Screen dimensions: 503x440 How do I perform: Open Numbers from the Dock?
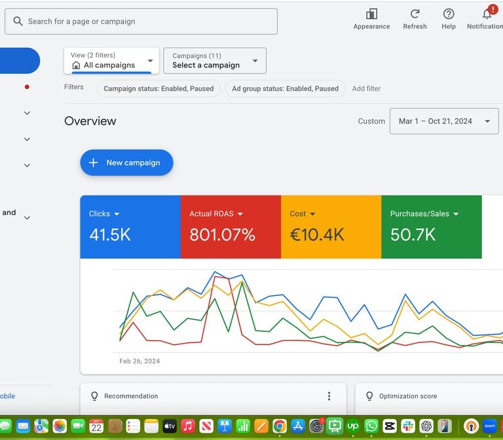click(243, 426)
